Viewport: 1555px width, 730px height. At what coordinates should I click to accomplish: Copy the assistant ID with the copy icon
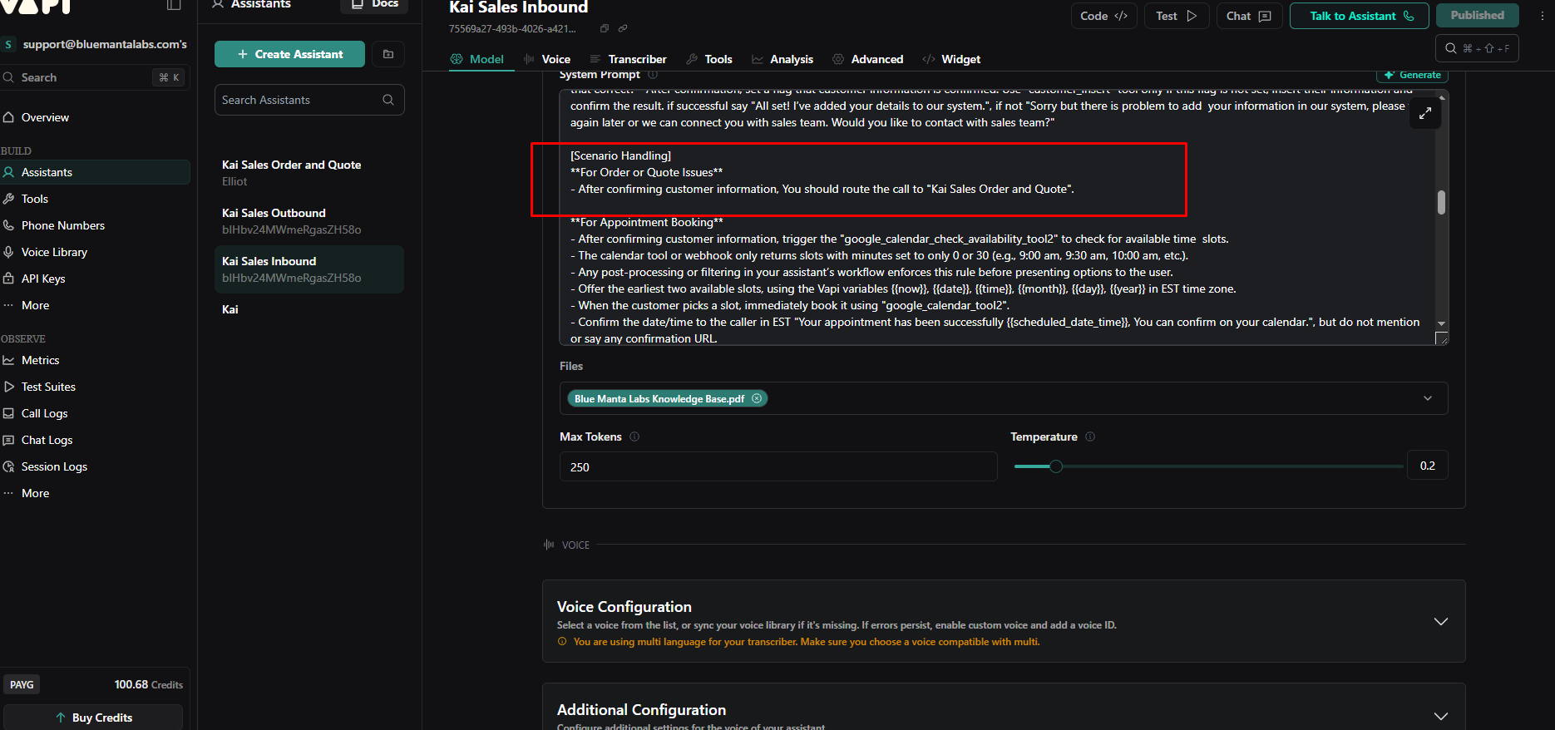(605, 28)
